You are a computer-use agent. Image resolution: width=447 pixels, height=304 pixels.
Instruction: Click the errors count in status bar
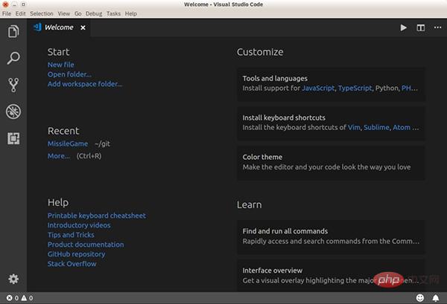tap(13, 298)
